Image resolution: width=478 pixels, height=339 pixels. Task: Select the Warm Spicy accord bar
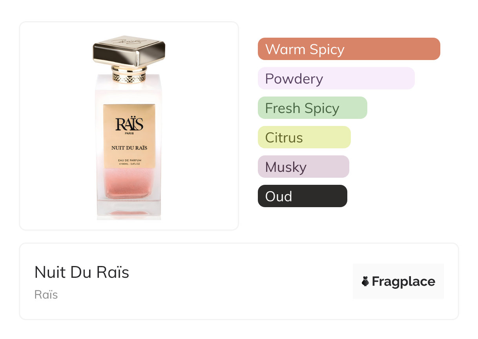pos(348,49)
